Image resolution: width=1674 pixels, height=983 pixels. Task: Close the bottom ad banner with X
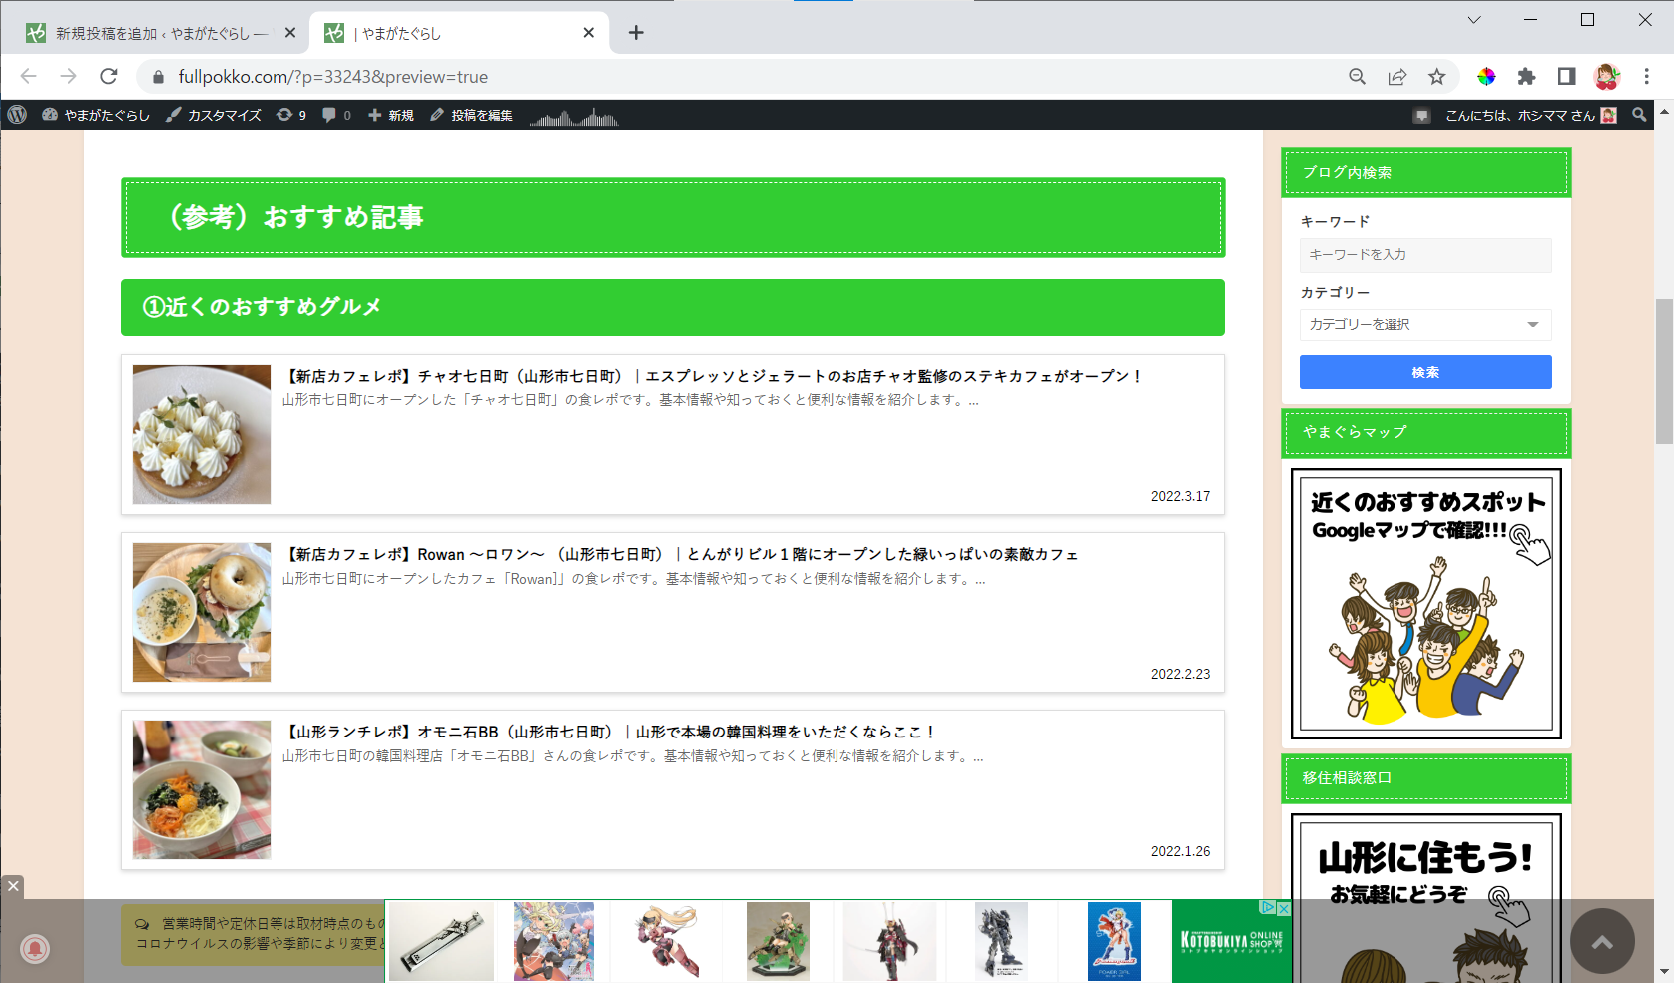(12, 886)
